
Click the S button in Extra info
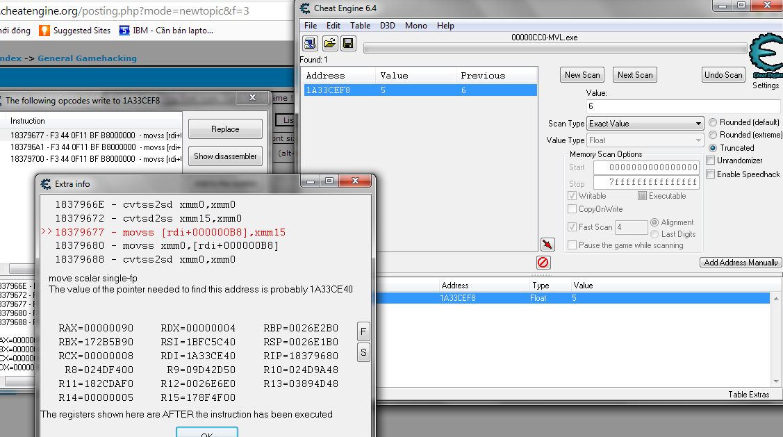(363, 352)
